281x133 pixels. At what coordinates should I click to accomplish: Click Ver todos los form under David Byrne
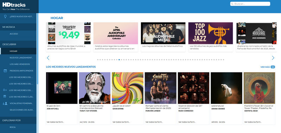click(x=121, y=122)
